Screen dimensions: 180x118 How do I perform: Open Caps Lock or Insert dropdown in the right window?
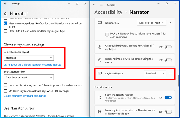(152, 23)
